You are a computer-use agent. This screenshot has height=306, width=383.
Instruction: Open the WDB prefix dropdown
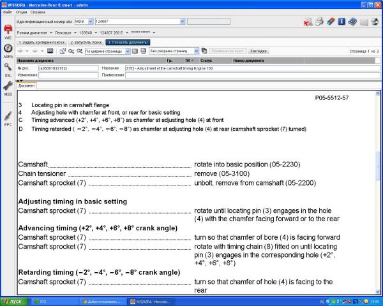click(91, 22)
